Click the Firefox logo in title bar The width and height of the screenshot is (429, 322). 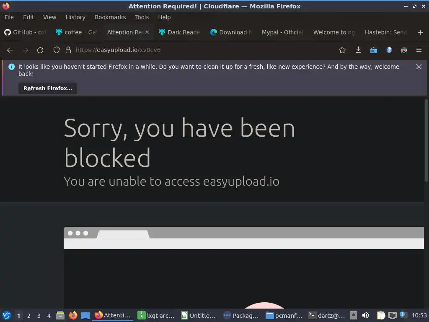(x=6, y=6)
